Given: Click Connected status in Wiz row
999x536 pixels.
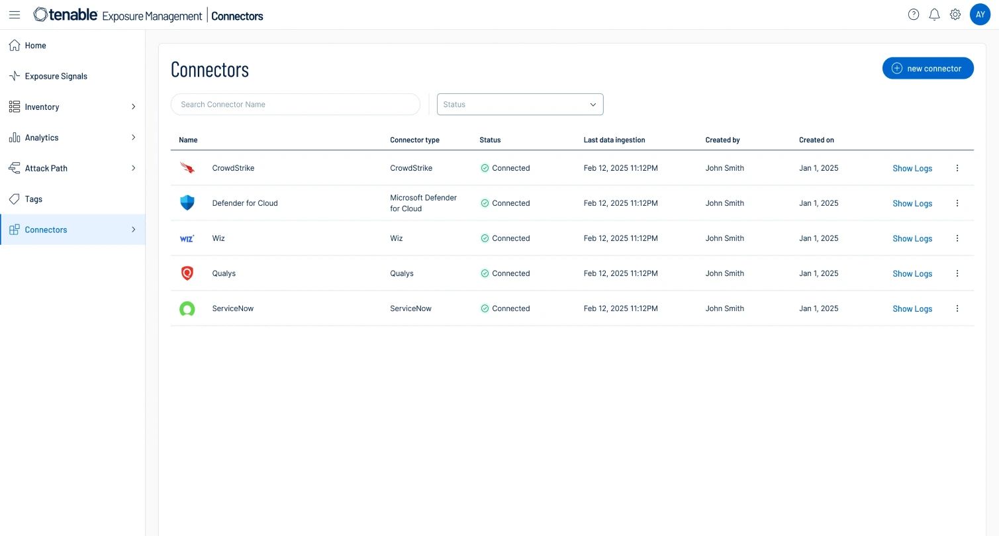Looking at the screenshot, I should [x=505, y=238].
